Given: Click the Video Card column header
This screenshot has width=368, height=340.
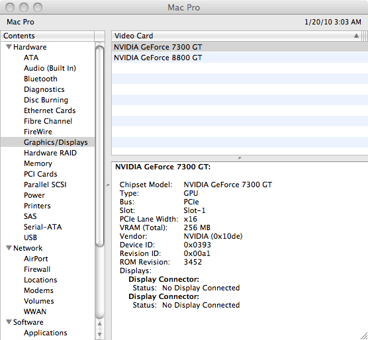Looking at the screenshot, I should tap(237, 36).
